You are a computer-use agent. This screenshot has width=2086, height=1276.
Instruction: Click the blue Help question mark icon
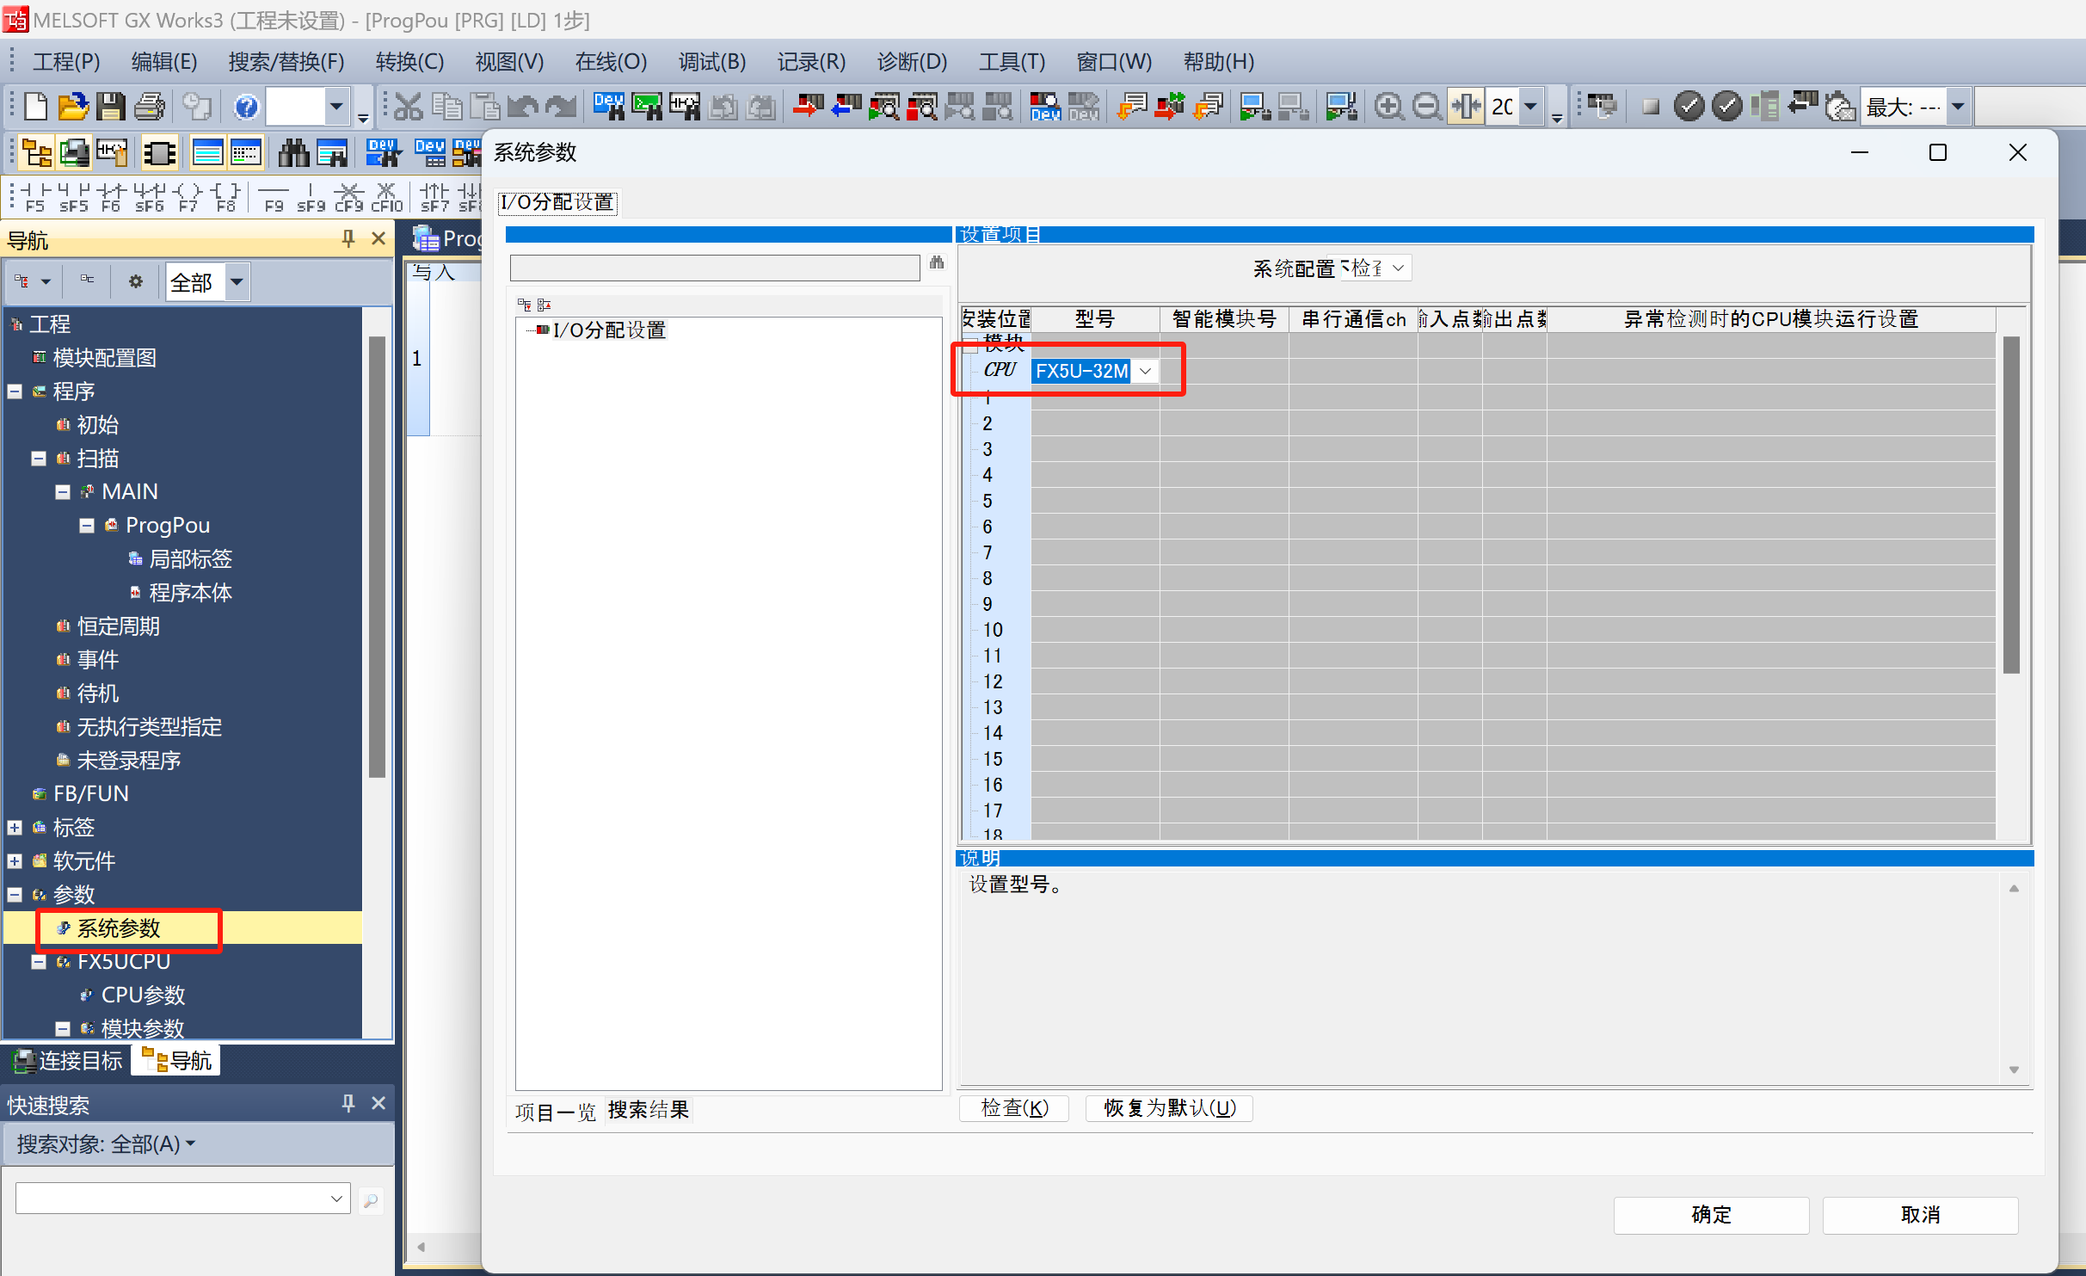click(x=246, y=108)
